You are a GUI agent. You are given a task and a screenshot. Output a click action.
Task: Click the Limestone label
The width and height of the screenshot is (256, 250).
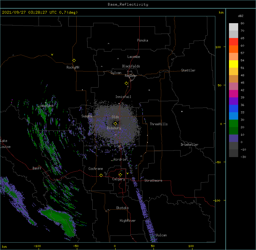(x=45, y=106)
